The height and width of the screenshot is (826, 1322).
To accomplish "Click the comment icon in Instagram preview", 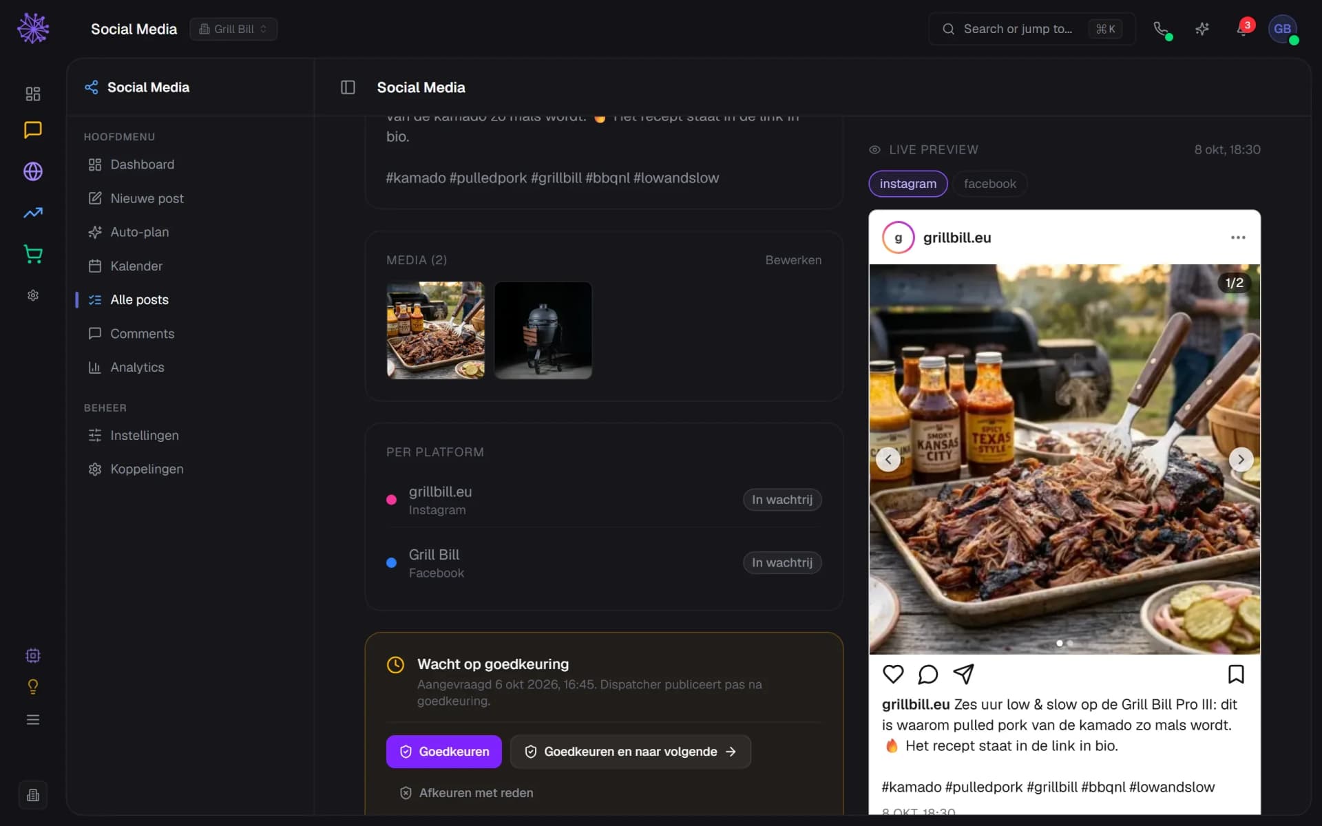I will click(928, 674).
